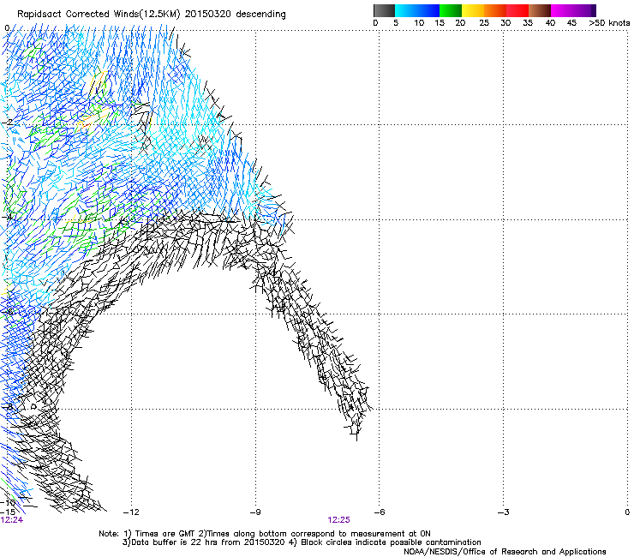This screenshot has width=634, height=557.
Task: Click the '-6' longitude axis label
Action: click(380, 512)
